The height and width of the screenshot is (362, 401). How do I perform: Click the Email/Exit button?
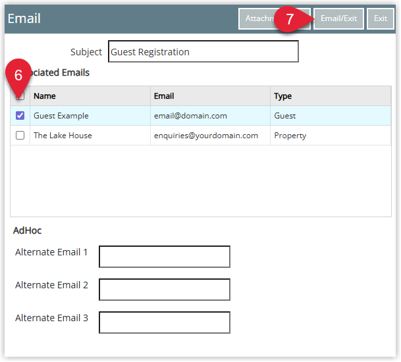tap(338, 18)
